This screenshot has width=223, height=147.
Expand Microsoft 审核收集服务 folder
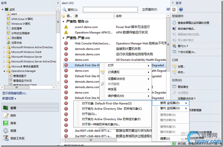4,66
